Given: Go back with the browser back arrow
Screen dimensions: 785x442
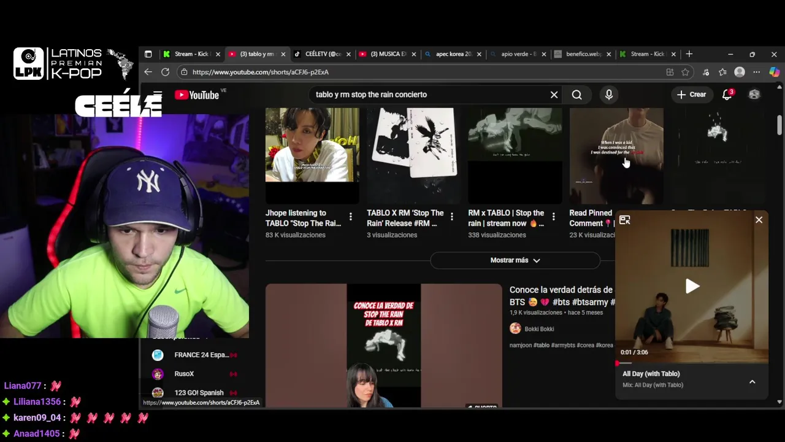Looking at the screenshot, I should [148, 72].
